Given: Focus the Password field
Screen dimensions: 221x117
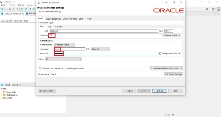Looking at the screenshot, I should pyautogui.click(x=106, y=53).
